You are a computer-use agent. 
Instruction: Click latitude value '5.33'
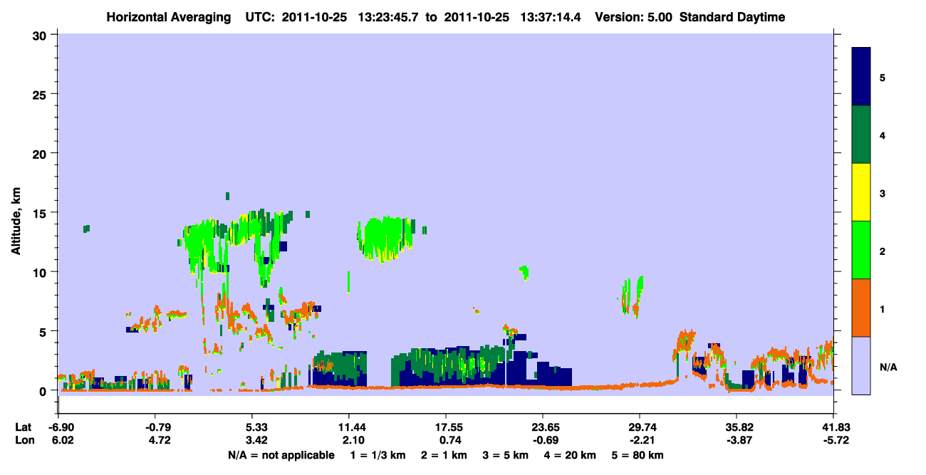[x=256, y=427]
